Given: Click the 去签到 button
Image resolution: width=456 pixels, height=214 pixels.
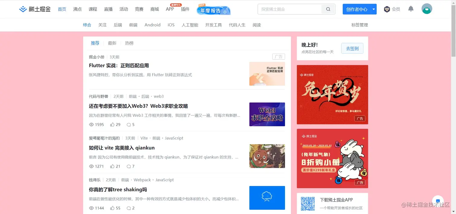Looking at the screenshot, I should (352, 48).
